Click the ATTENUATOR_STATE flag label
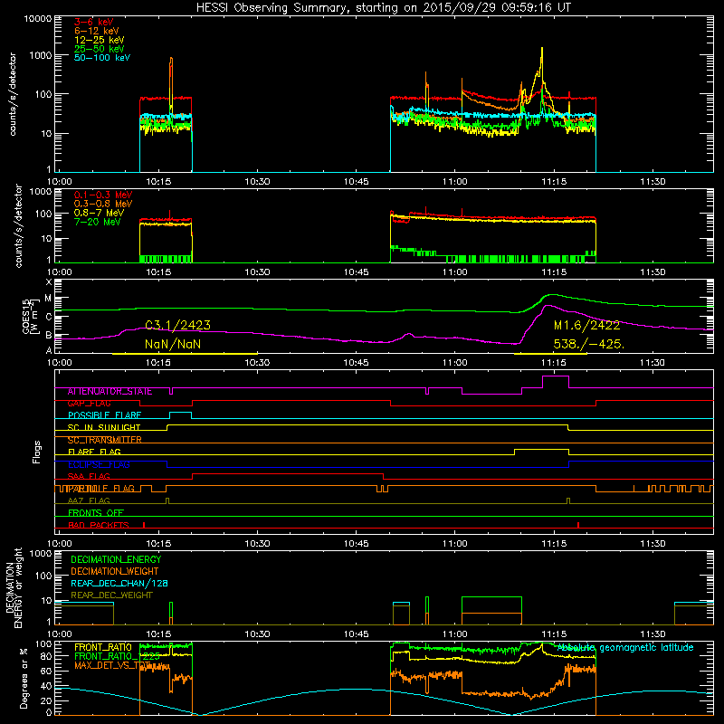Screen dimensions: 724x724 click(110, 392)
